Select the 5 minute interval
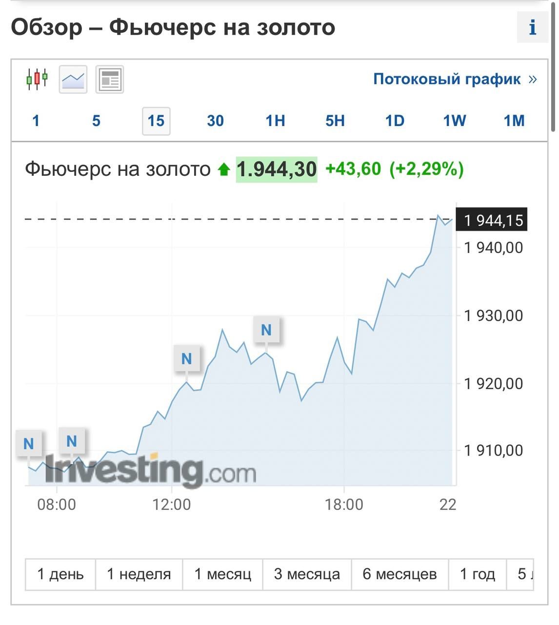 click(x=96, y=121)
